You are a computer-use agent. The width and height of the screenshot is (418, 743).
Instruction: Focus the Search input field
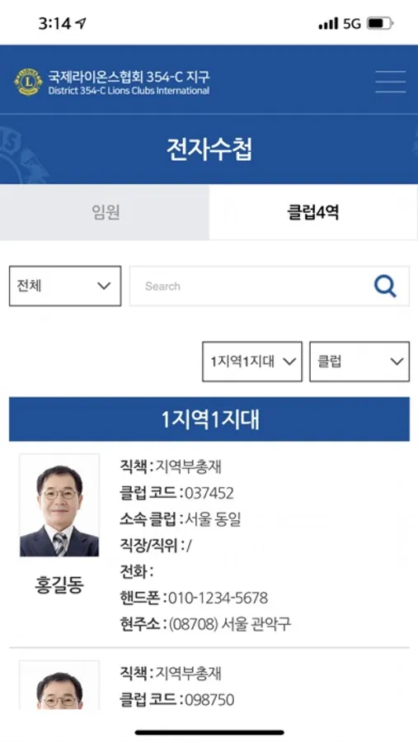click(x=251, y=286)
